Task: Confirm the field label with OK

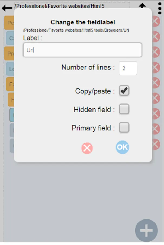Action: (122, 147)
